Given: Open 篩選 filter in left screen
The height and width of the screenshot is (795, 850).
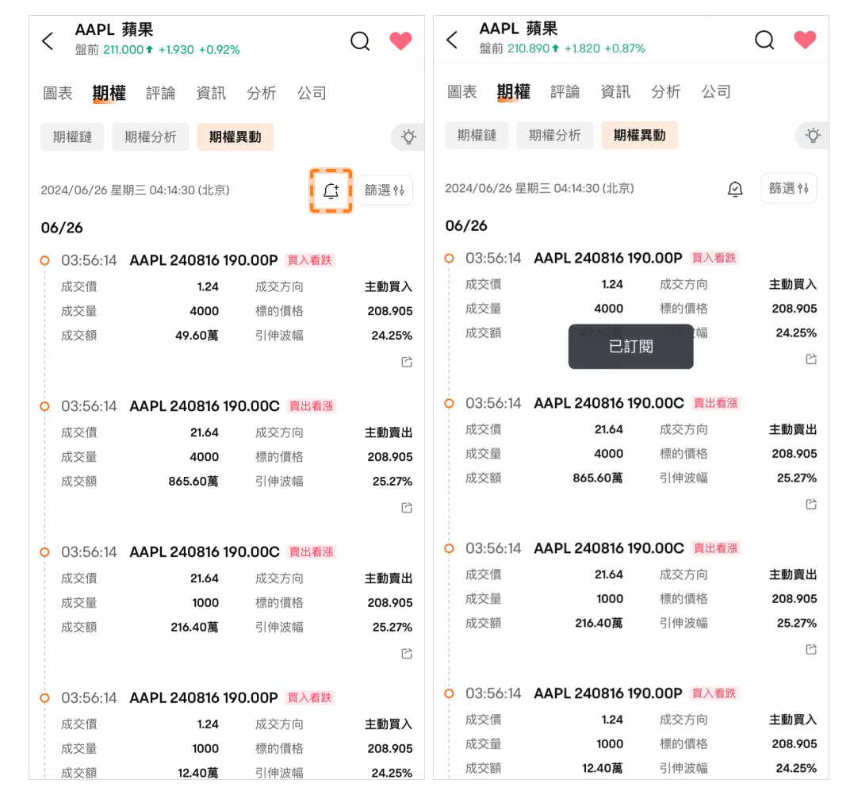Looking at the screenshot, I should [x=385, y=190].
